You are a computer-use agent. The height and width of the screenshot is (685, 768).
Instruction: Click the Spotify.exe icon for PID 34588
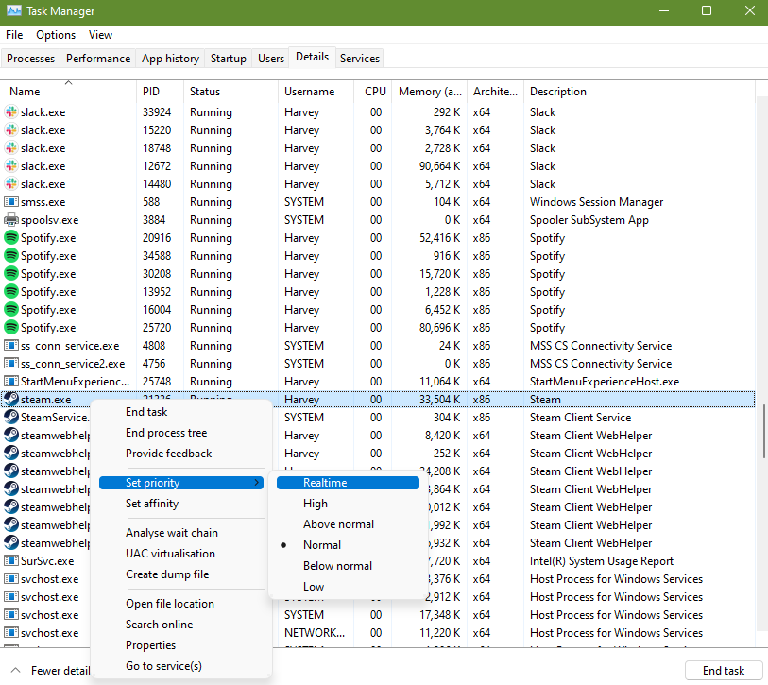point(10,256)
